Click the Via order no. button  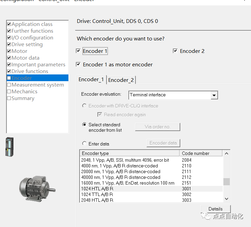158,127
